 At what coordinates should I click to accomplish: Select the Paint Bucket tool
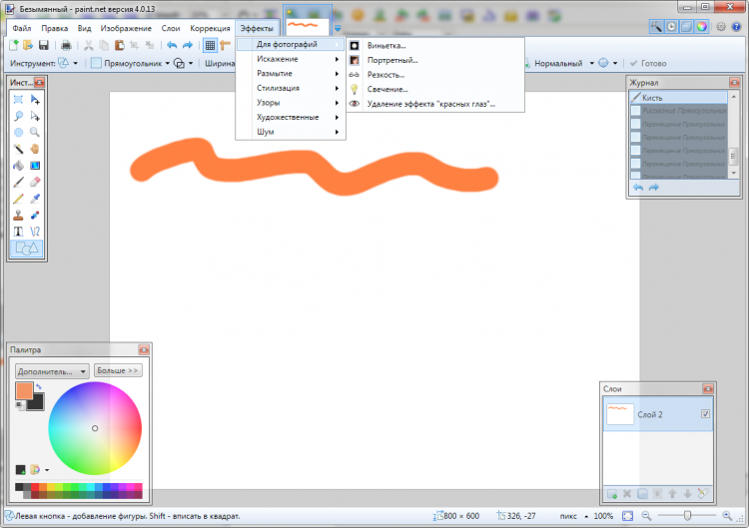[x=18, y=166]
